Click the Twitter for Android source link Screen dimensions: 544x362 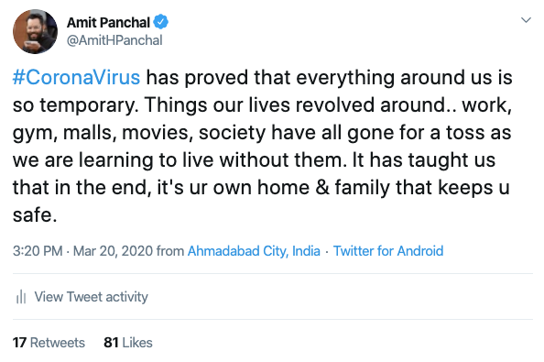388,250
